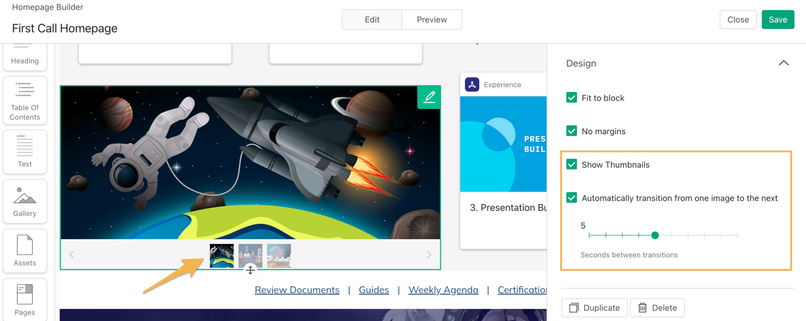The image size is (806, 321).
Task: Click the Experience card icon
Action: tap(472, 85)
